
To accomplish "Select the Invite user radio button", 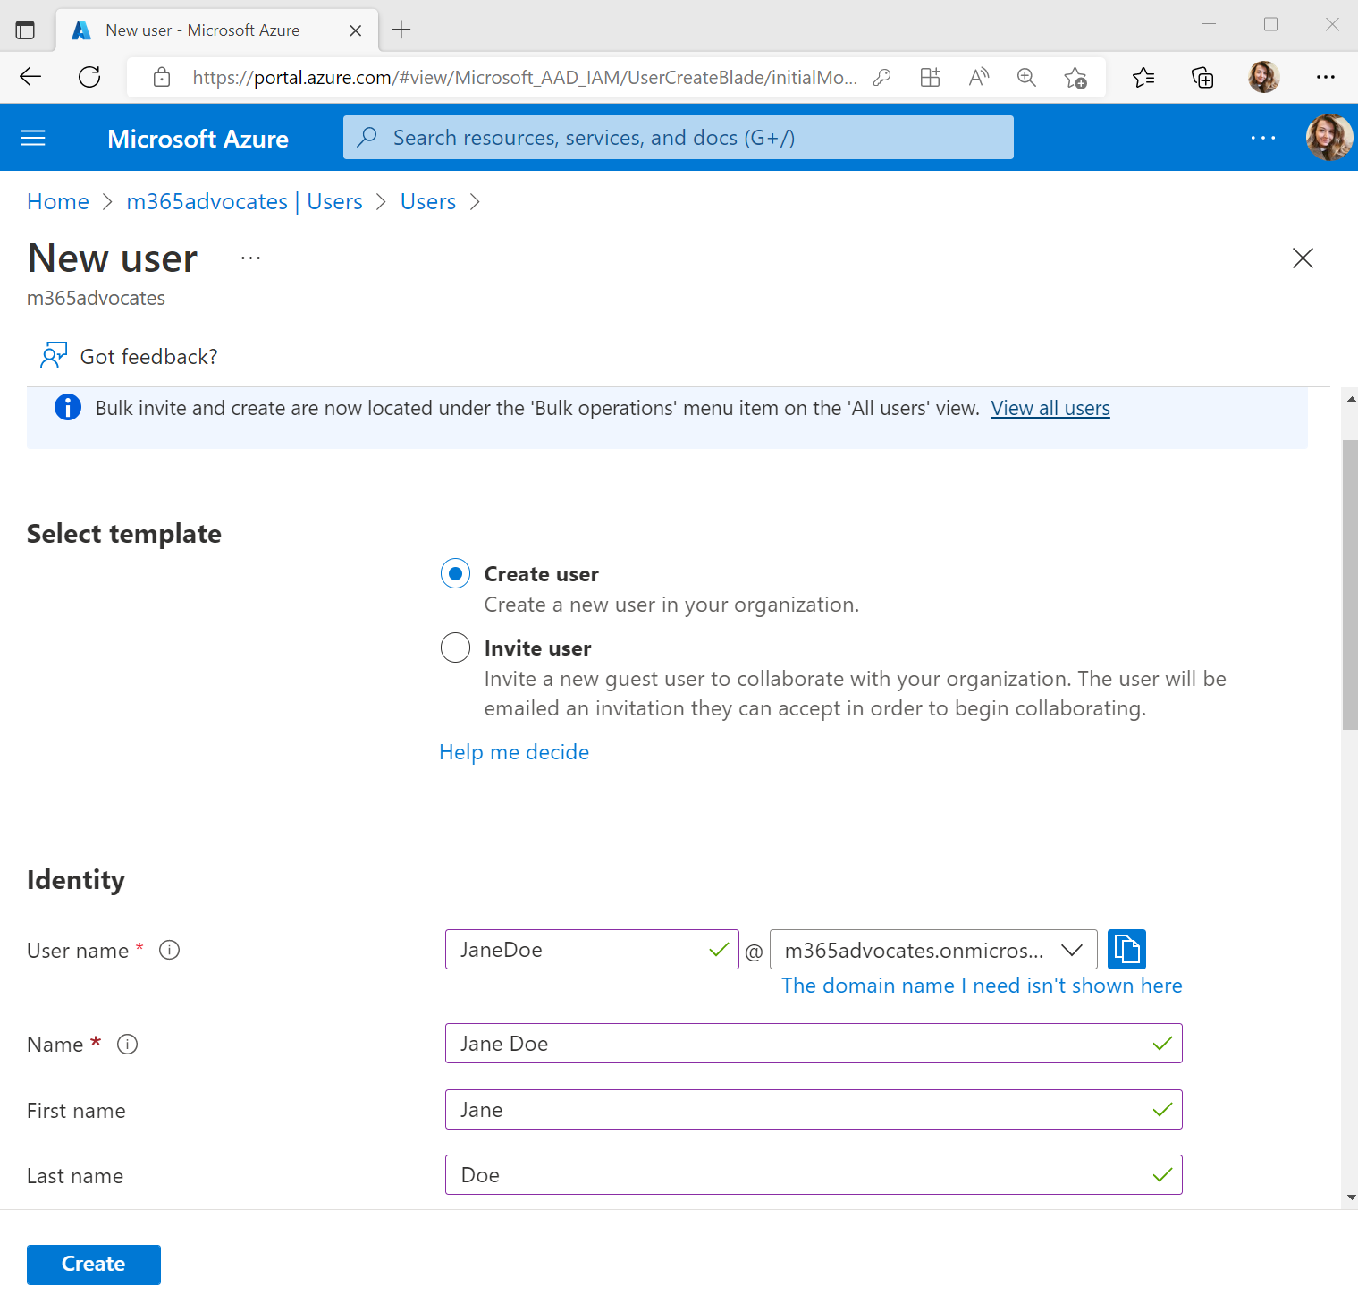I will (x=455, y=648).
